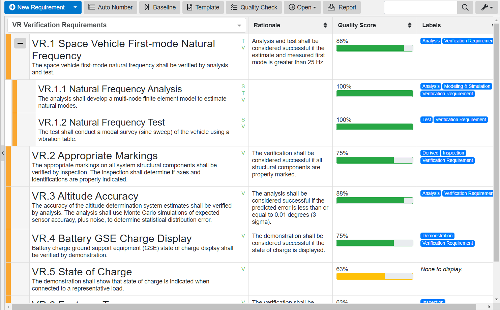Toggle the T verification method on VR.1

tap(243, 41)
